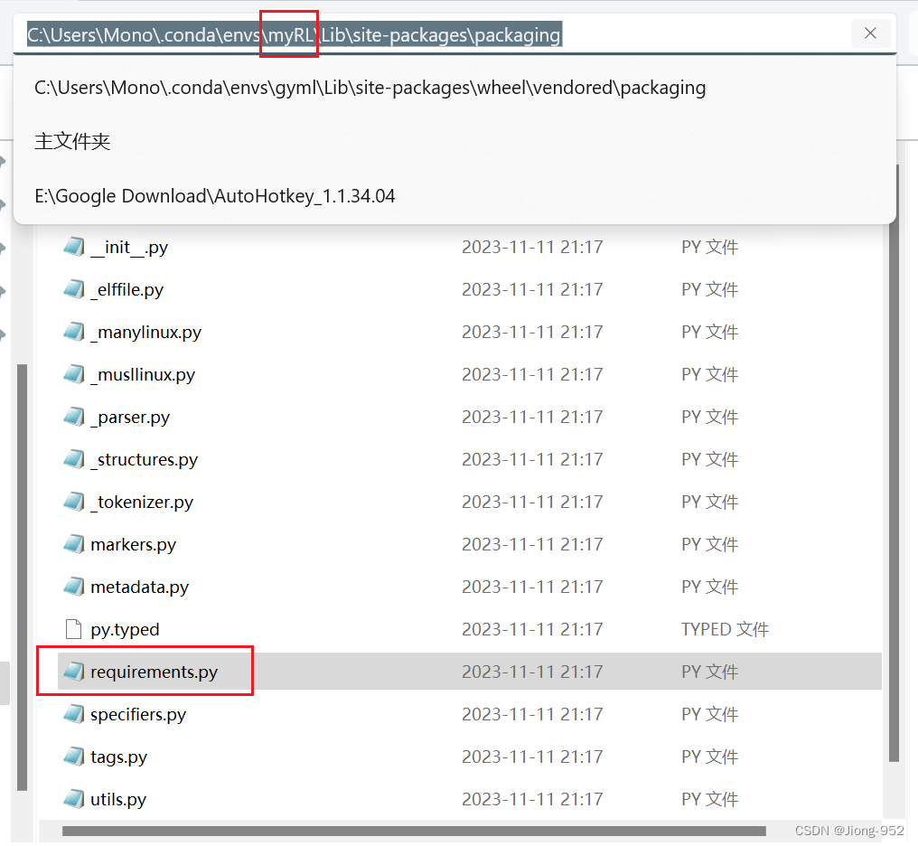Select the _structures.py file name
918x846 pixels.
(144, 459)
